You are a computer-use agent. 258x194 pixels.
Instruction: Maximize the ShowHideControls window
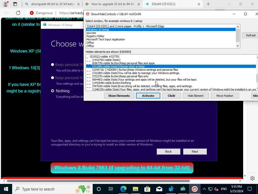(245, 14)
